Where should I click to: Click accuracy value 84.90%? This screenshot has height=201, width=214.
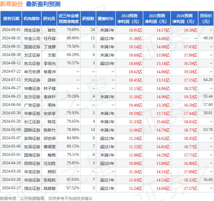(x=73, y=138)
